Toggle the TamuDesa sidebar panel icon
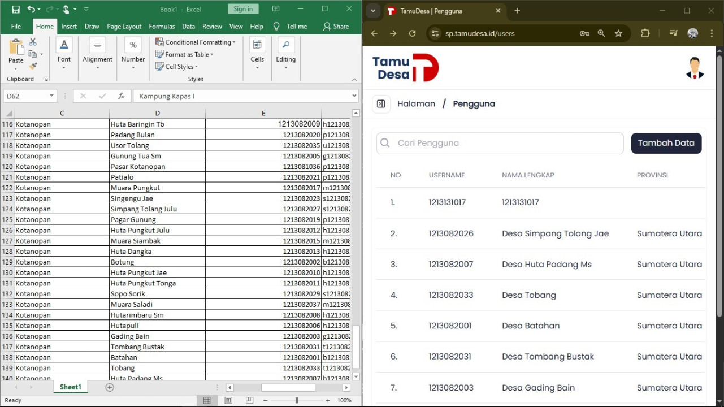This screenshot has height=407, width=724. [x=381, y=104]
